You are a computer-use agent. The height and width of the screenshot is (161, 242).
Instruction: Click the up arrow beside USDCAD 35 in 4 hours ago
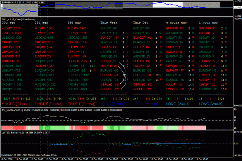[x=193, y=42]
